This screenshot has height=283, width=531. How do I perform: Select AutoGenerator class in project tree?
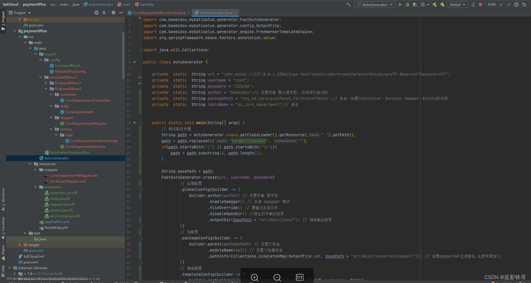57,158
